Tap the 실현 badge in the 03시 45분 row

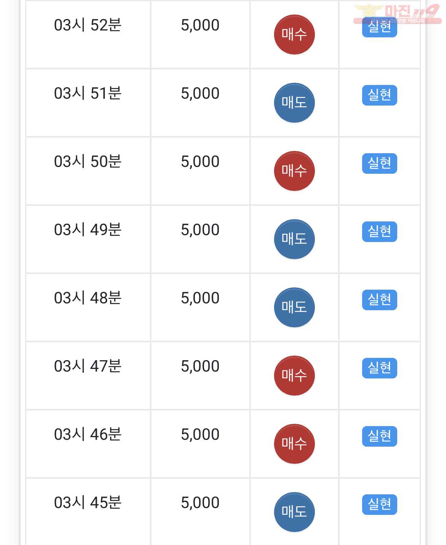380,505
